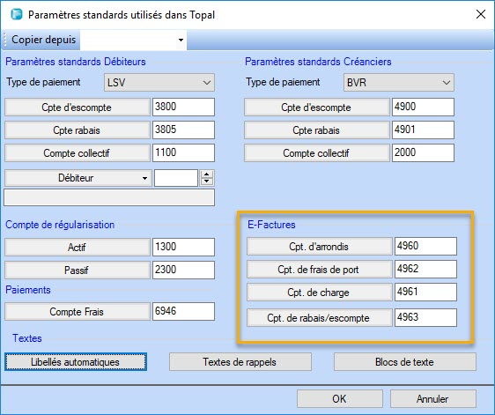The height and width of the screenshot is (415, 495).
Task: Click the Compte Frais button
Action: (x=77, y=312)
